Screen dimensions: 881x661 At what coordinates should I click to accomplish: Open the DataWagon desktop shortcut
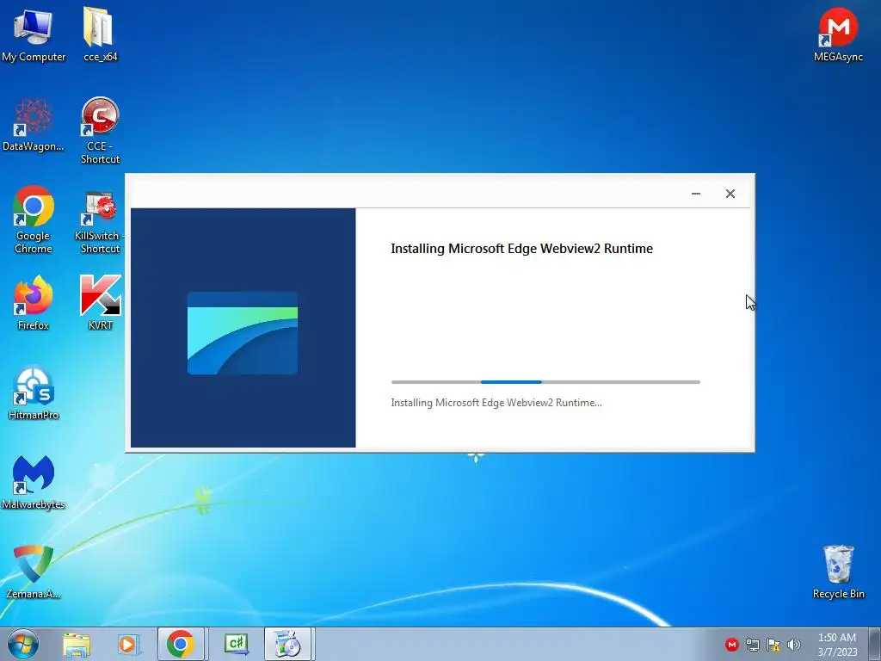[34, 125]
